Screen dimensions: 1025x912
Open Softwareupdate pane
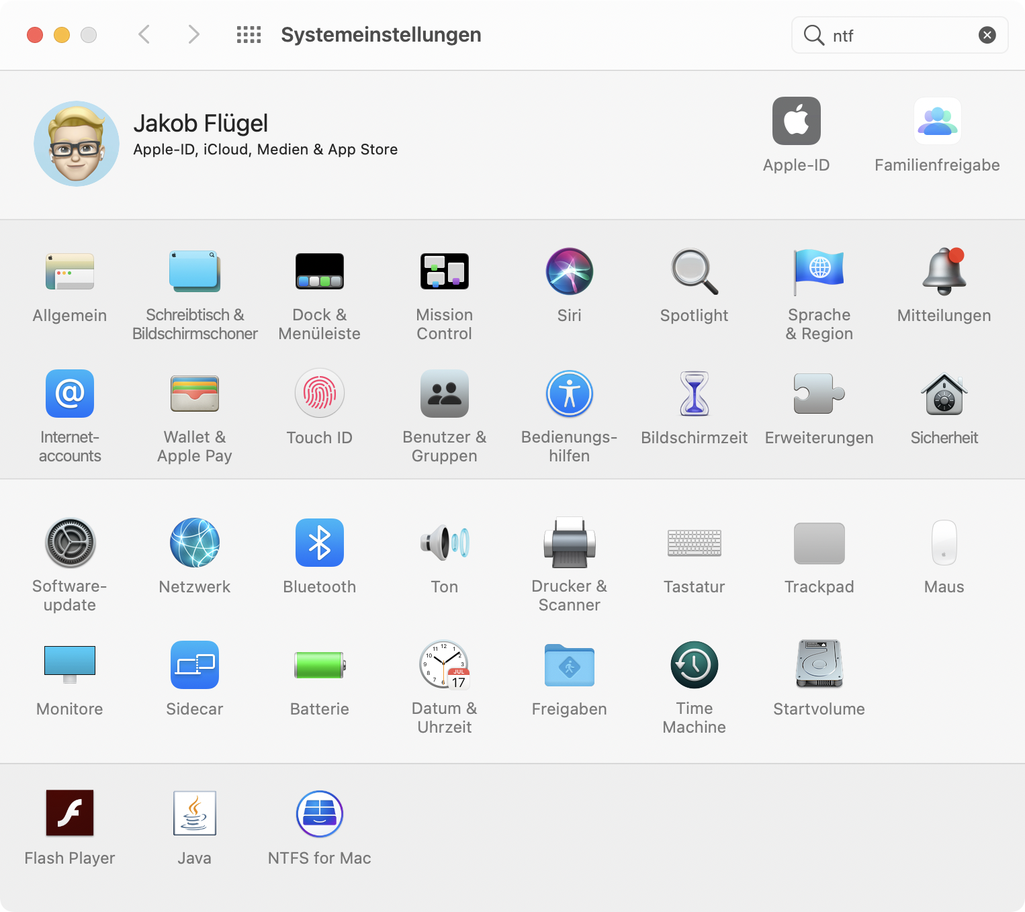70,543
